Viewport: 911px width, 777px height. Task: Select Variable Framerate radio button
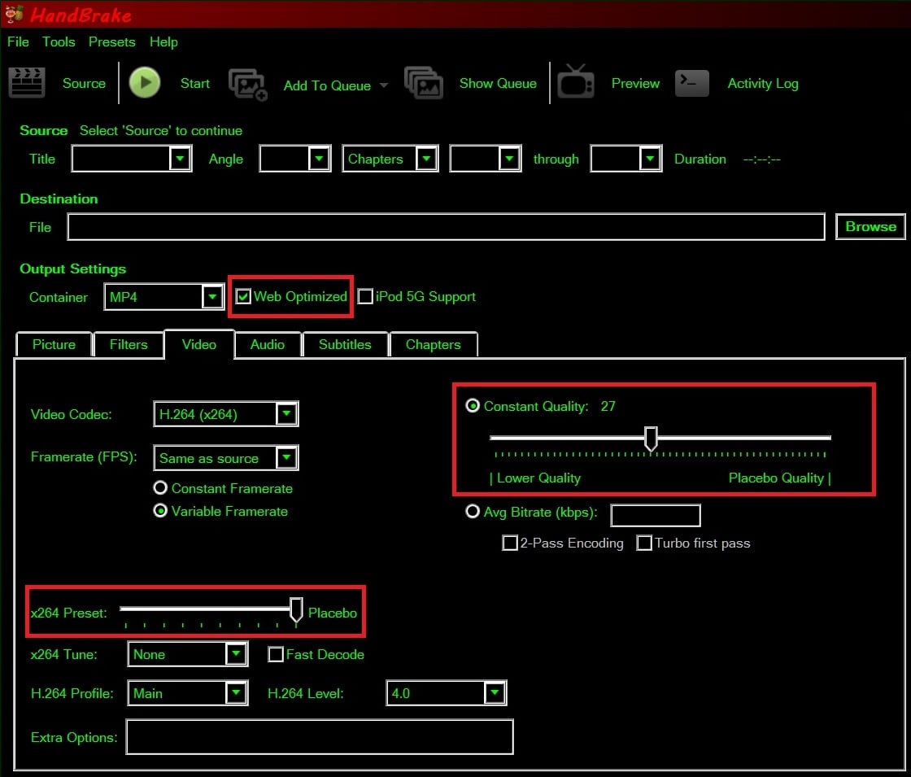pyautogui.click(x=160, y=511)
